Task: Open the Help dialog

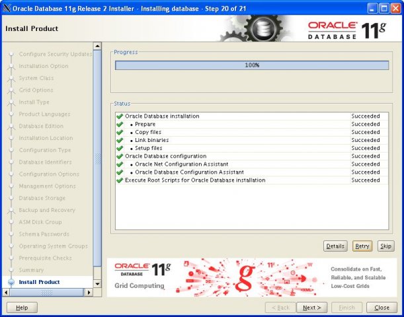Action: click(22, 308)
